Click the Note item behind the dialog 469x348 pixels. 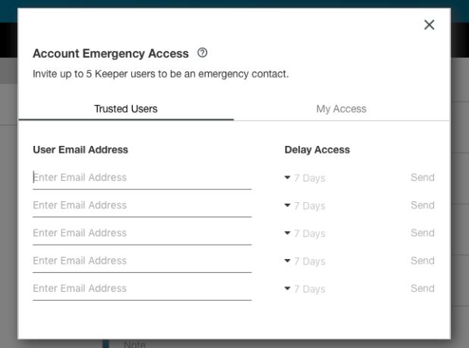(134, 344)
